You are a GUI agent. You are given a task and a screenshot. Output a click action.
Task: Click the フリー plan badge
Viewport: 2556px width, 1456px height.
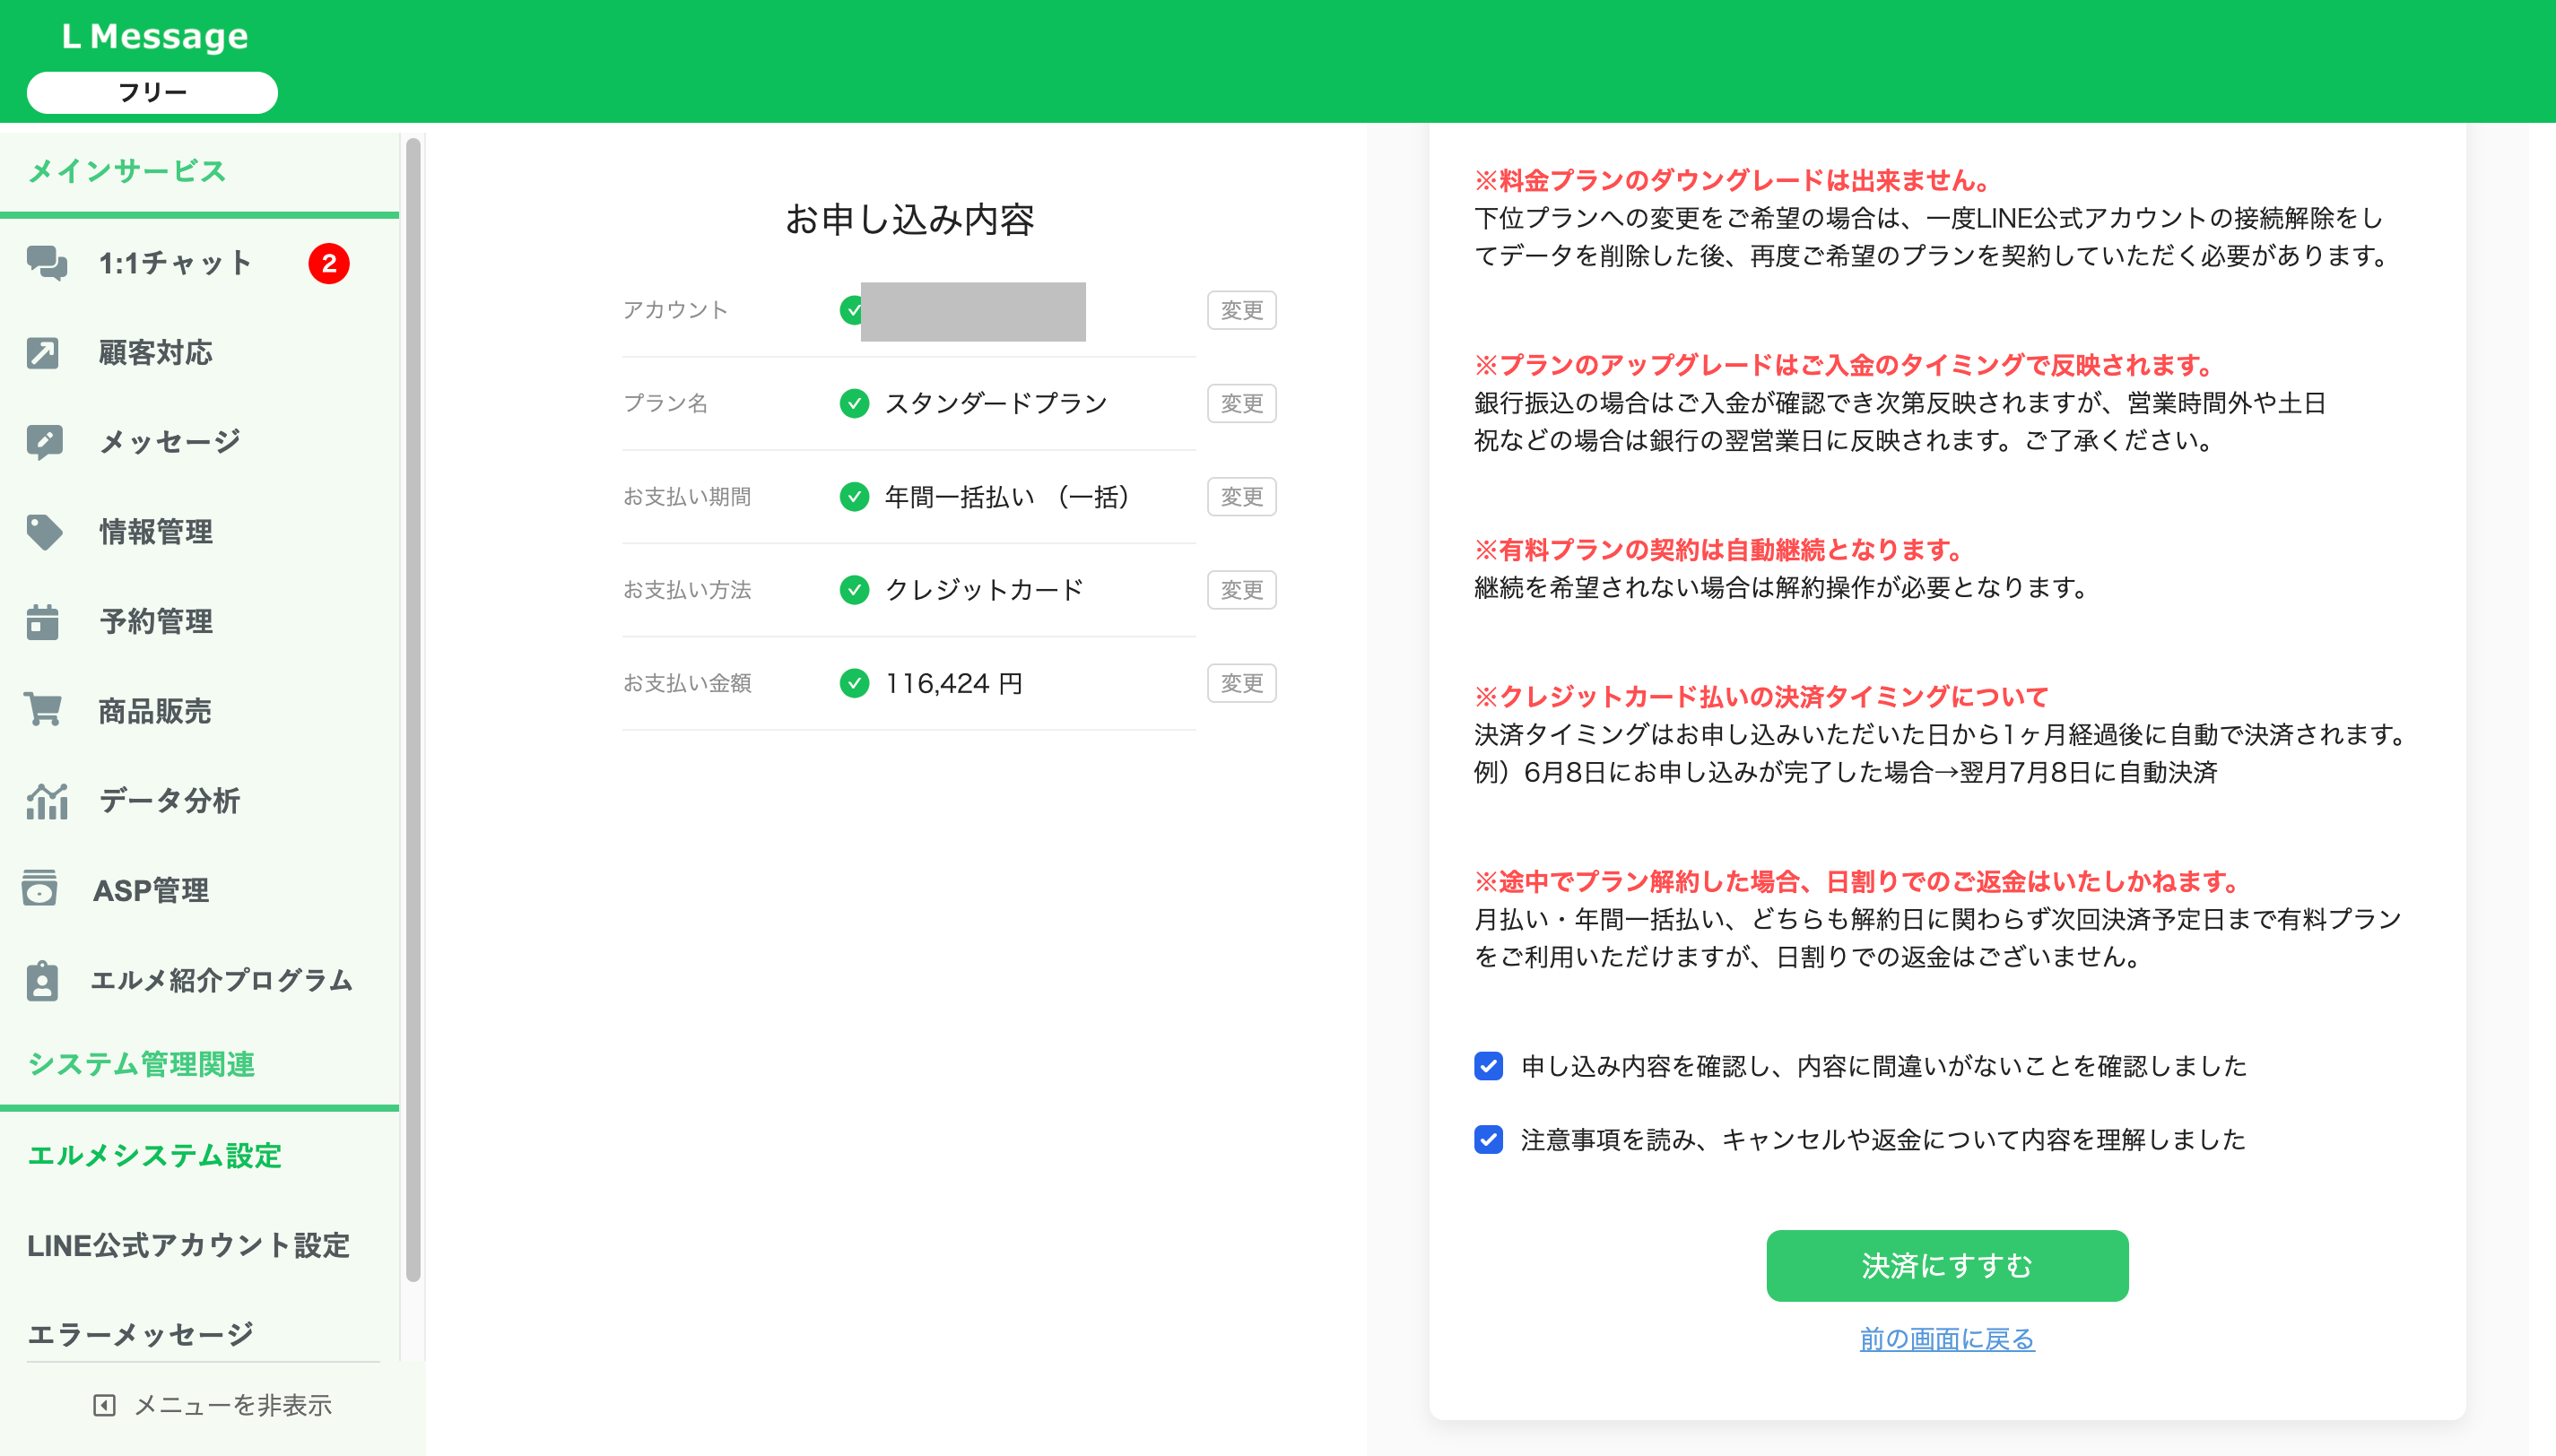tap(152, 92)
